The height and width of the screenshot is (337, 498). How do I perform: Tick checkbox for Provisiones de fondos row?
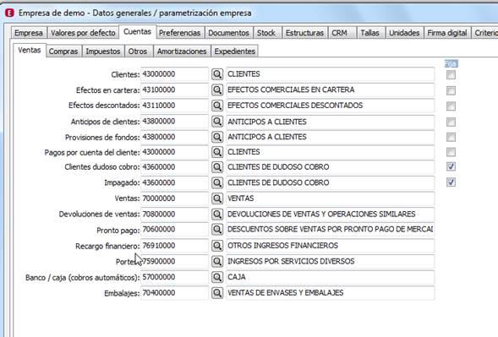pos(451,137)
